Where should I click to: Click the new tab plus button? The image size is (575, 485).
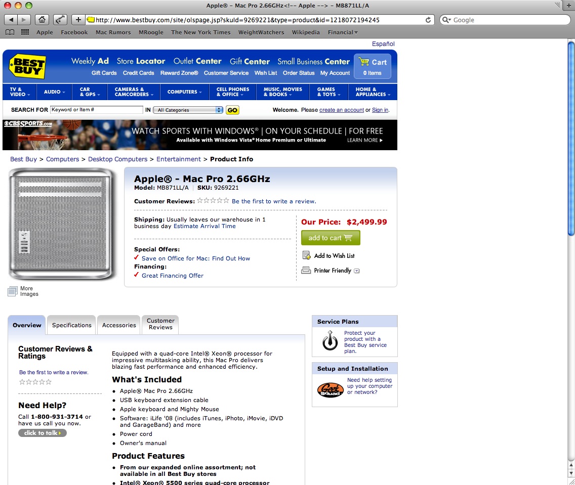click(569, 6)
